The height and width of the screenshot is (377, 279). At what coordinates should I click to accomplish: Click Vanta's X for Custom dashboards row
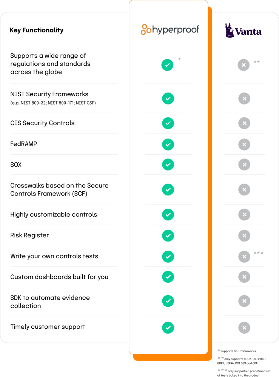point(244,277)
